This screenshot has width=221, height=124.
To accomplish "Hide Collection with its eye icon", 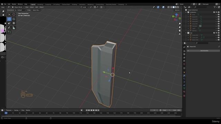I will click(217, 12).
